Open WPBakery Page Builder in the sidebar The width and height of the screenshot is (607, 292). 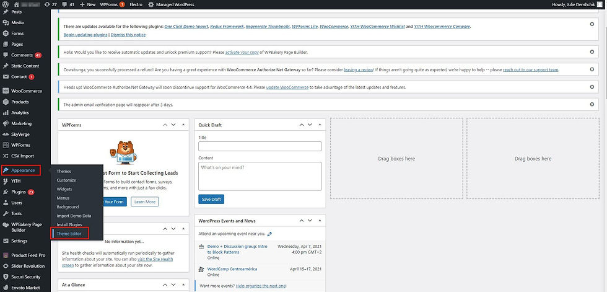(25, 227)
